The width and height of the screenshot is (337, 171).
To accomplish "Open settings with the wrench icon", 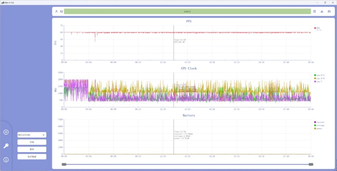I will 6,146.
